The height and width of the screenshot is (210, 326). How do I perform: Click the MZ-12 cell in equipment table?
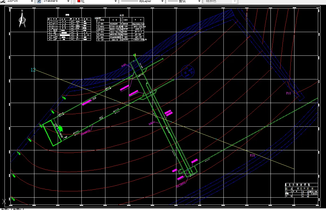coord(138,37)
